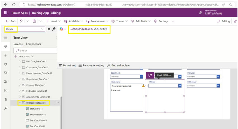Expand End Date_DataCard1 node
The width and height of the screenshot is (238, 129).
(x=20, y=61)
